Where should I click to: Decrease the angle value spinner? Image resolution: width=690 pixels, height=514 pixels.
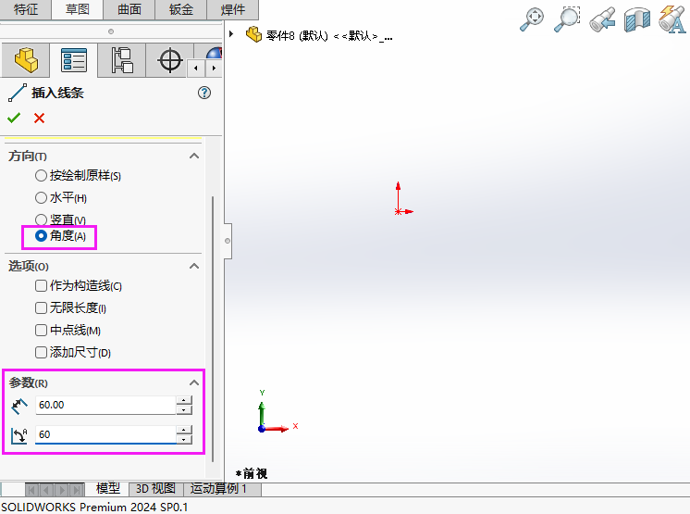(184, 440)
